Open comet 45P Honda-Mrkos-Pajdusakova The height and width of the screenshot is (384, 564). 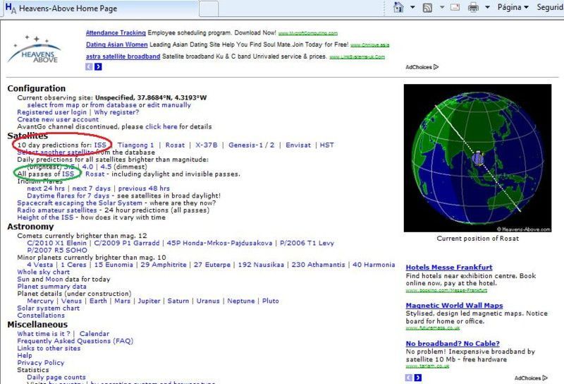[219, 243]
